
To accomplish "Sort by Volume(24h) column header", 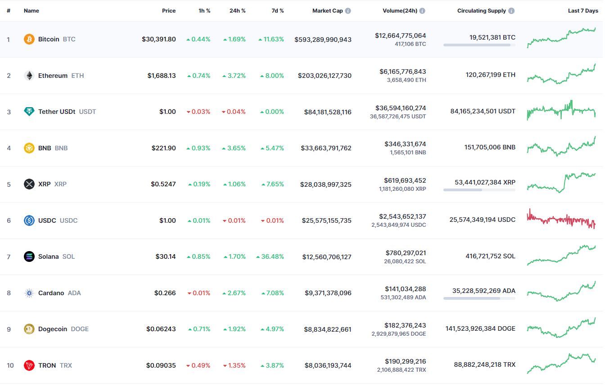I will point(400,11).
